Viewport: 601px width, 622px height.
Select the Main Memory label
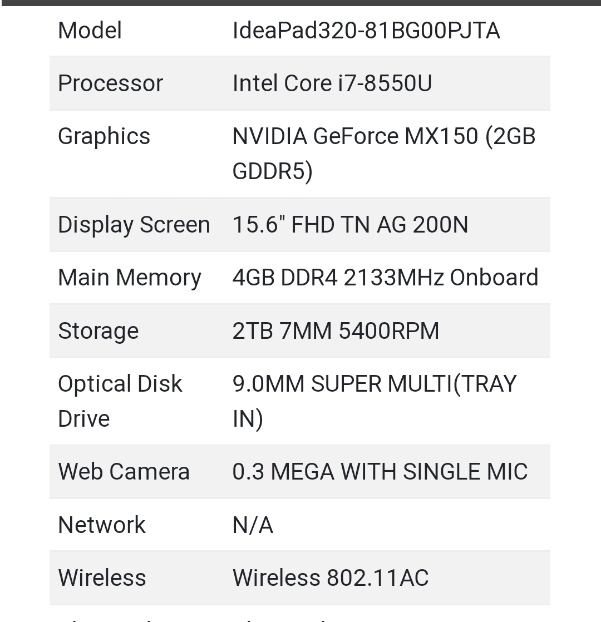[x=129, y=278]
